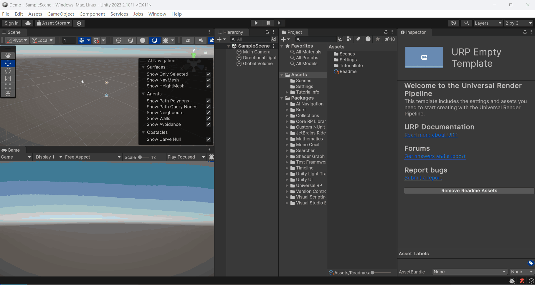Select the Rect transform tool
The height and width of the screenshot is (285, 535).
8,86
